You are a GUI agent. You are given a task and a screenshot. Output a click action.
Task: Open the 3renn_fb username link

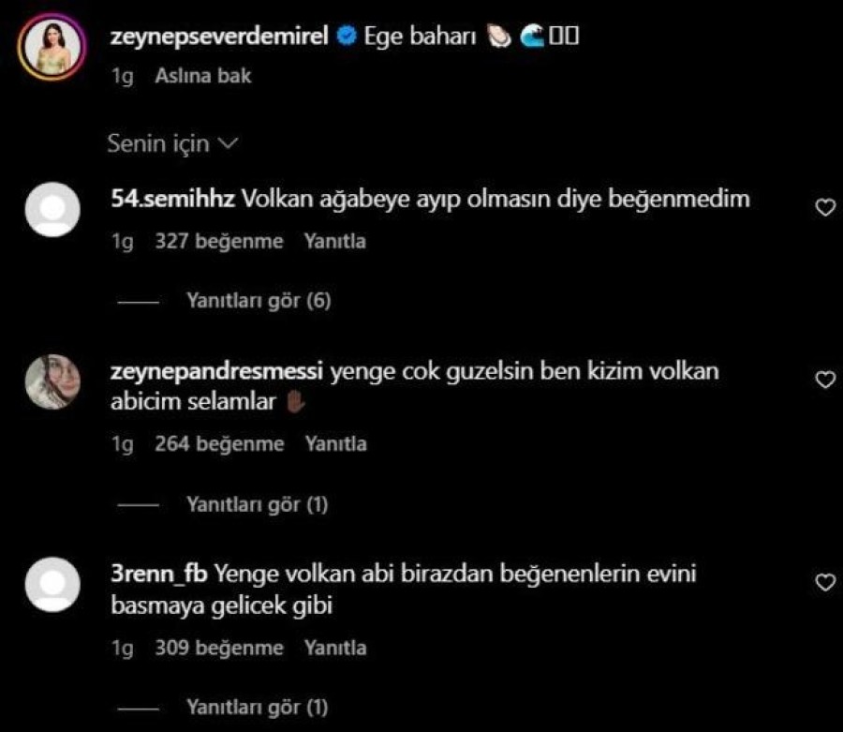pyautogui.click(x=159, y=574)
